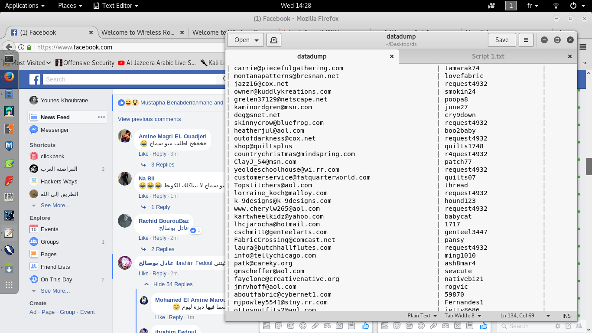The width and height of the screenshot is (592, 333).
Task: Expand See More under Shortcuts
Action: 55,206
